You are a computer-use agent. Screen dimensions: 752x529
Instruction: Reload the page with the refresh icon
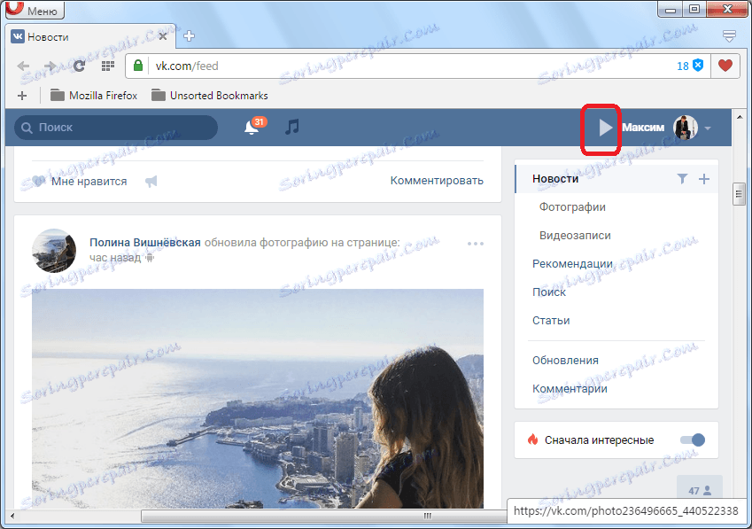(x=79, y=66)
